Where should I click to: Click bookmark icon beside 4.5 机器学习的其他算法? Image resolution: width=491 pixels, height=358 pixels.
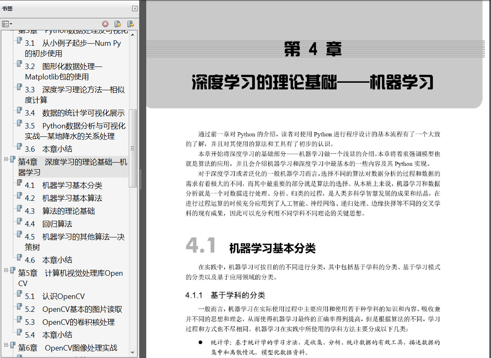[20, 234]
